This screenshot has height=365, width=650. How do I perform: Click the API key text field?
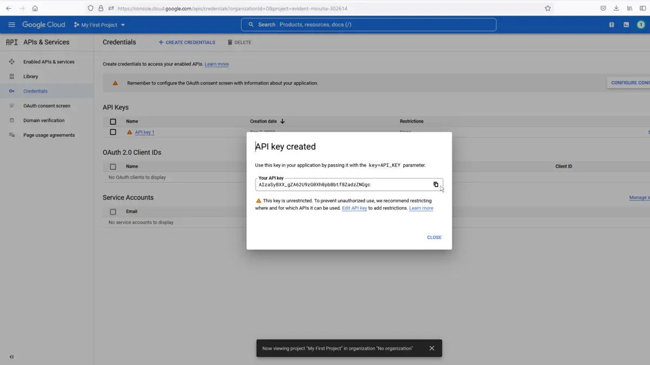349,184
